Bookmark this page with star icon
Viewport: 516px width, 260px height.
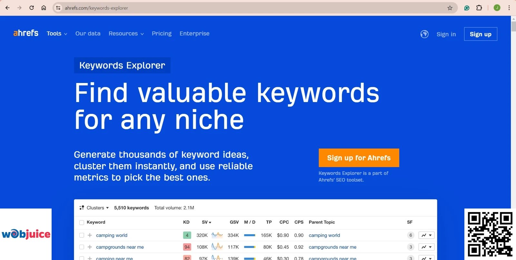[x=450, y=8]
